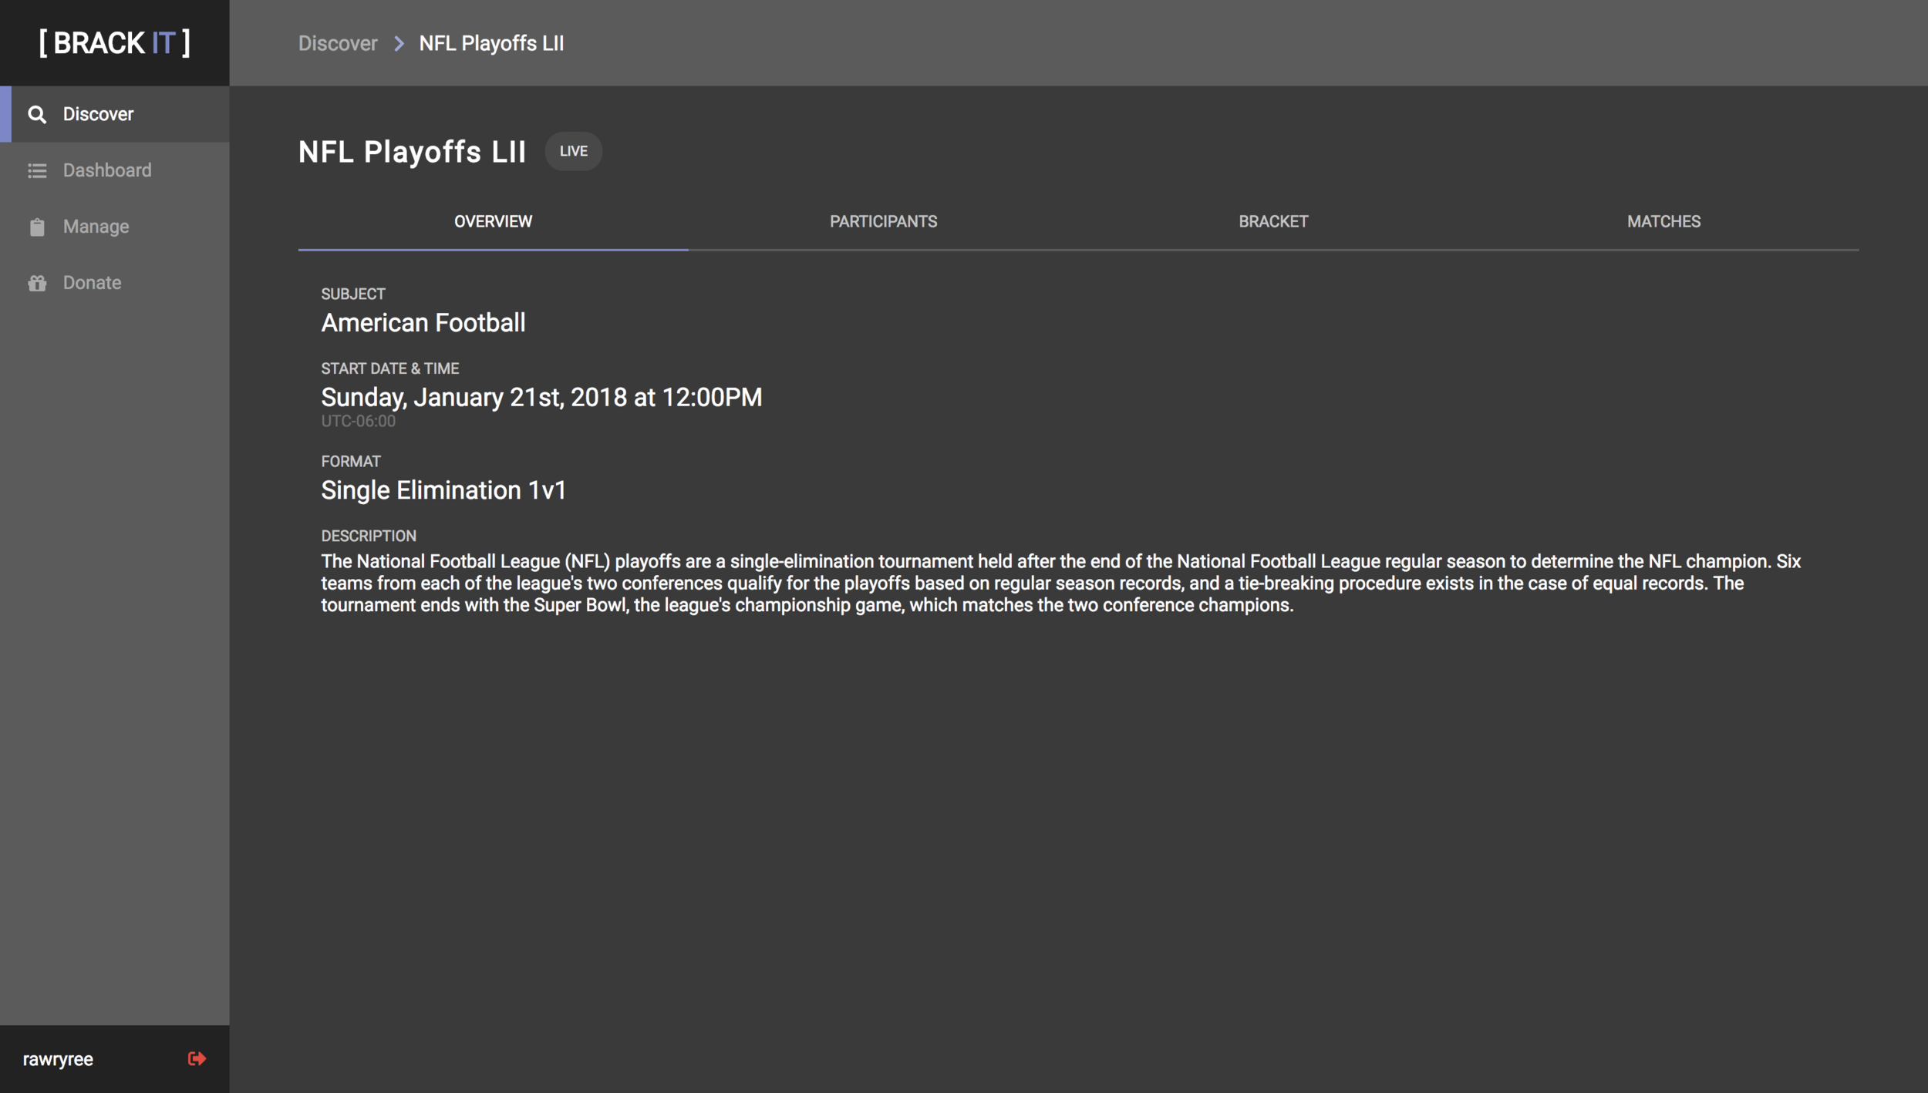Click the Dashboard list icon

pos(37,170)
